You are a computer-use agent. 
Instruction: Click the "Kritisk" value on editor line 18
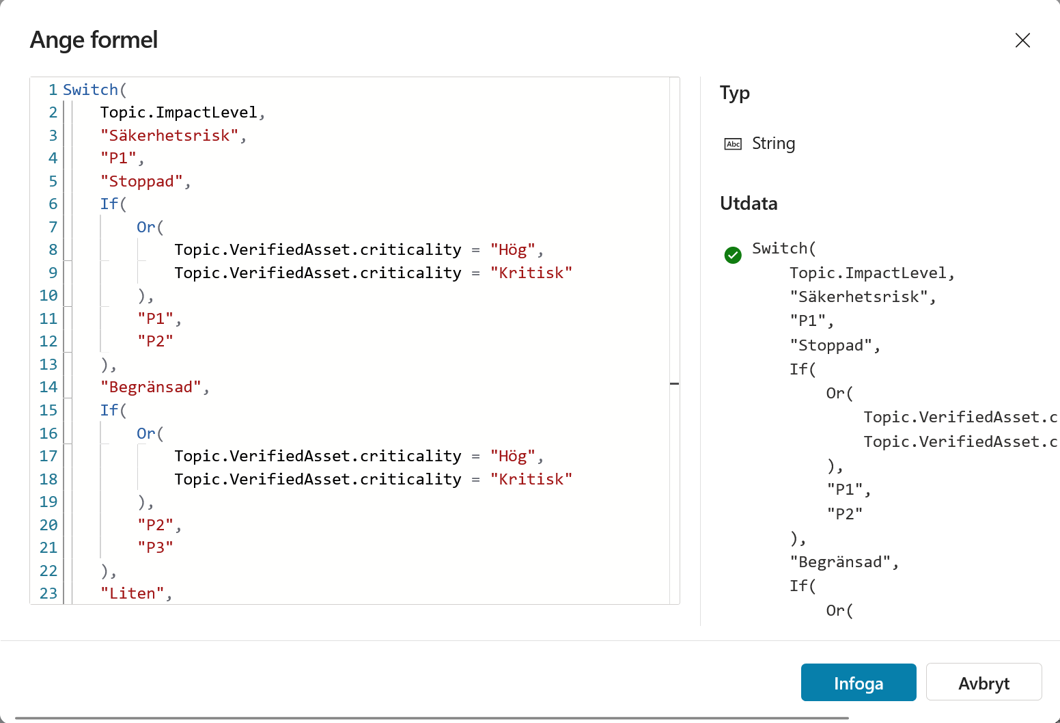click(531, 479)
